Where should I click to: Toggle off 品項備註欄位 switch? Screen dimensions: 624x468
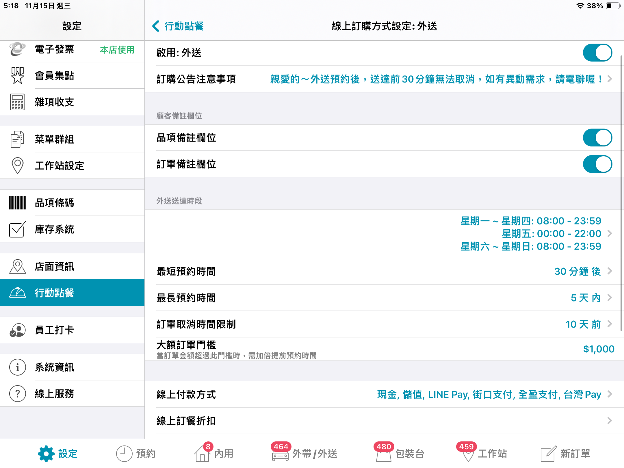pyautogui.click(x=597, y=138)
